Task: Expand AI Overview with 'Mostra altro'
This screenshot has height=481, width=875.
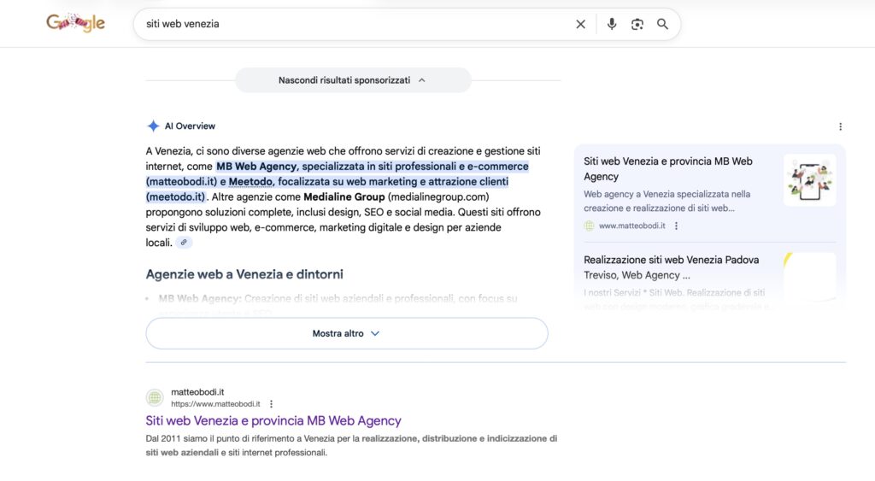Action: tap(347, 333)
